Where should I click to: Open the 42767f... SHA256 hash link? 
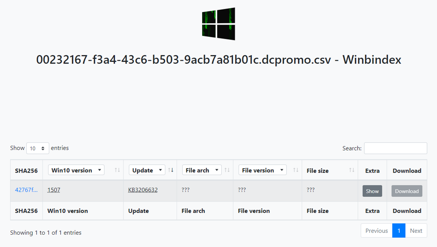[26, 190]
